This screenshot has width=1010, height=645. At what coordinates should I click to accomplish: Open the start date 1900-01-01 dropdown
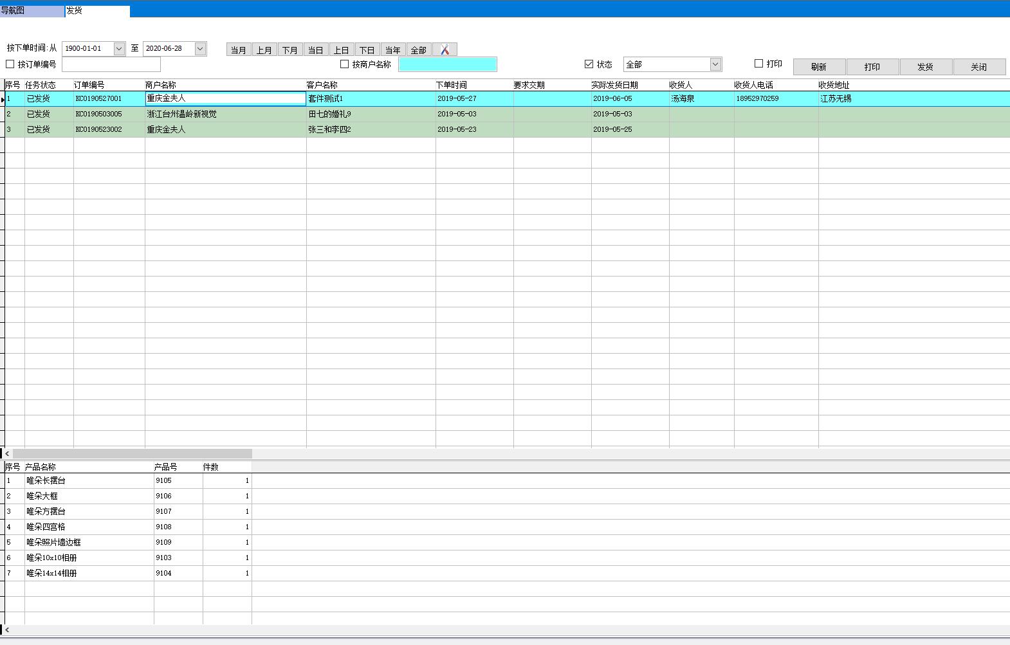point(119,49)
